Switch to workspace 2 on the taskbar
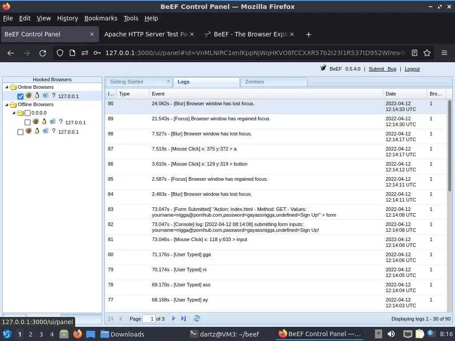Image resolution: width=455 pixels, height=341 pixels. click(x=31, y=334)
